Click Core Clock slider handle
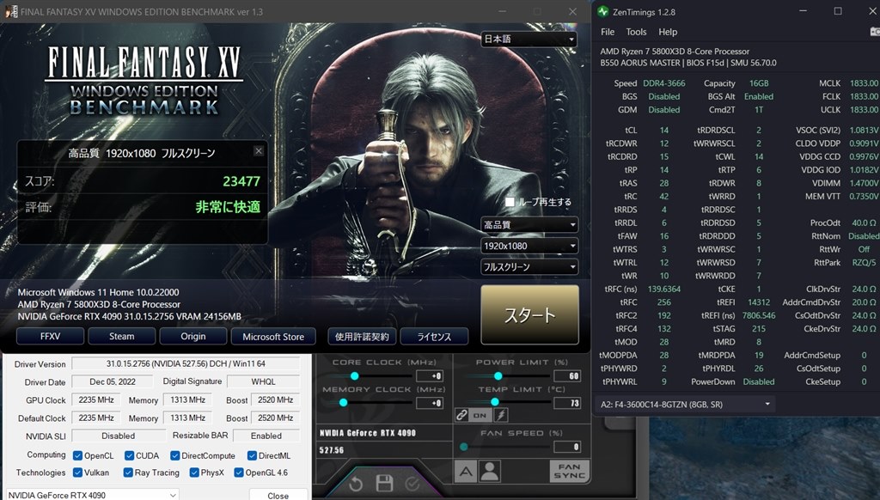The image size is (880, 500). (x=354, y=376)
